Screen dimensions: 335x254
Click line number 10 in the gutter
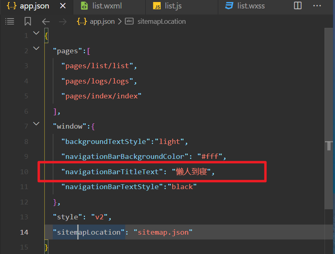point(24,172)
